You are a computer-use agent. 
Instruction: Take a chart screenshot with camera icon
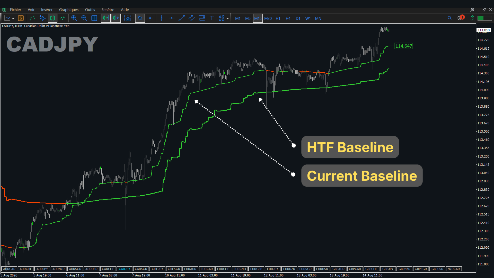127,18
